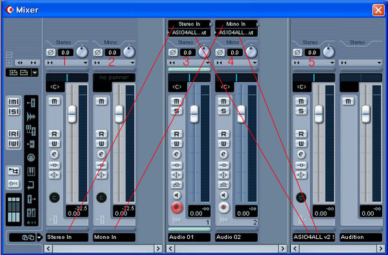Click the MIDI channel filter icon
The width and height of the screenshot is (388, 255).
pyautogui.click(x=31, y=157)
